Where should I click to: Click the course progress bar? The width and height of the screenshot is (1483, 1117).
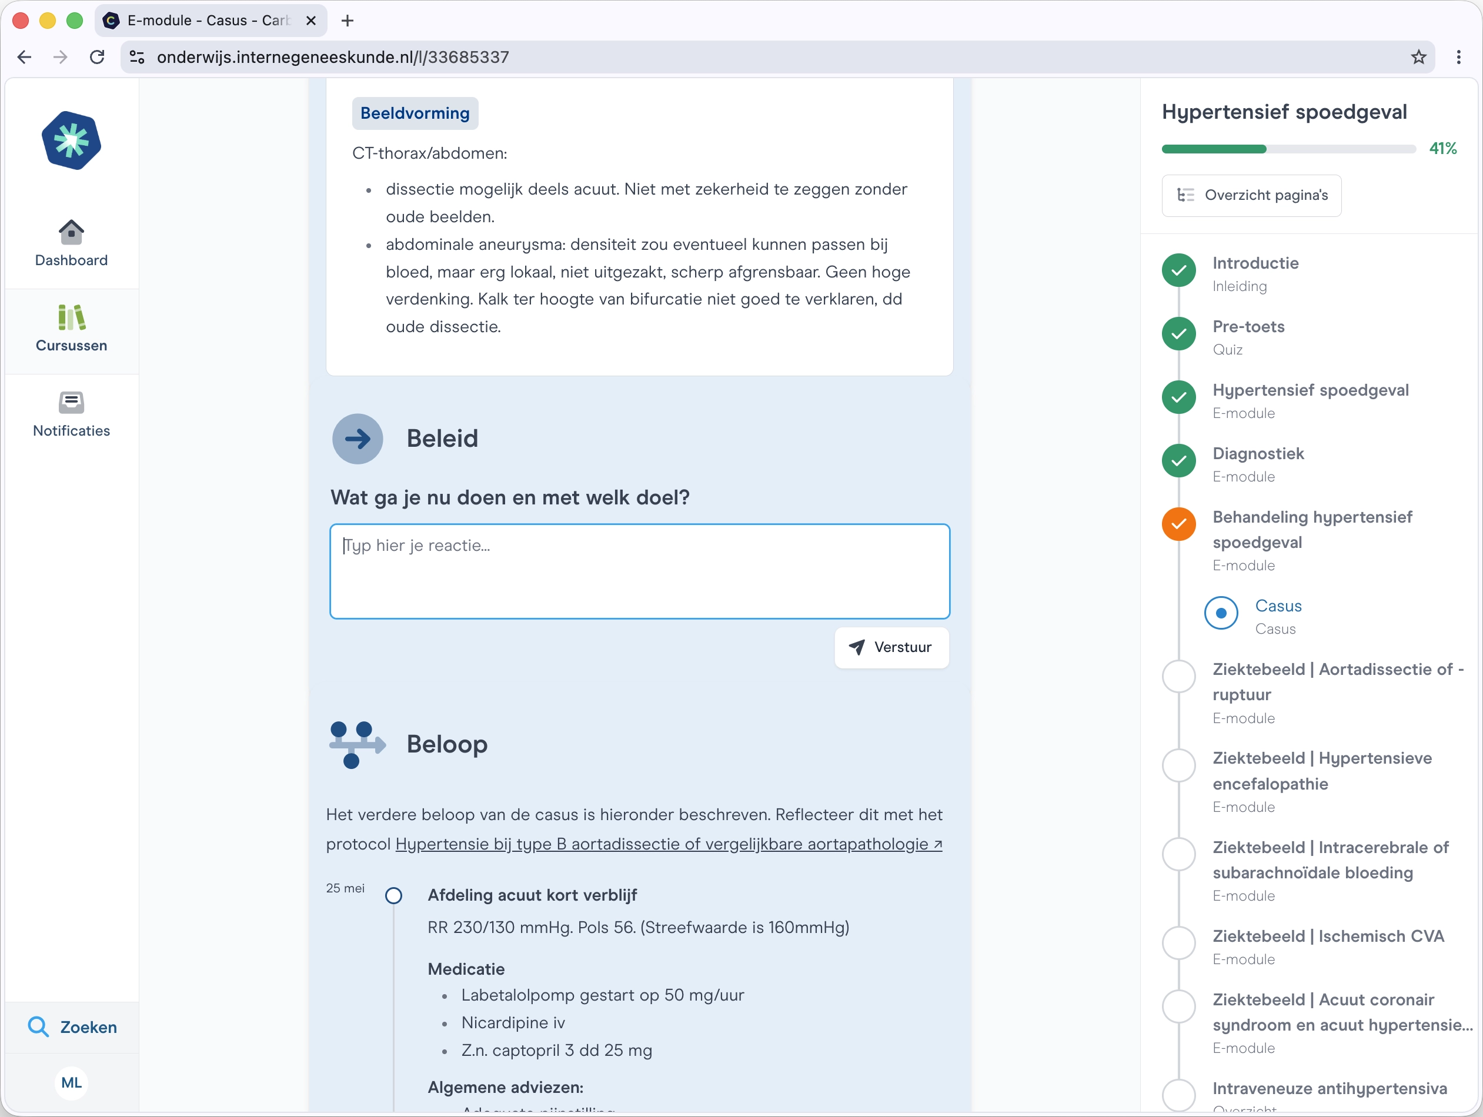(1288, 149)
